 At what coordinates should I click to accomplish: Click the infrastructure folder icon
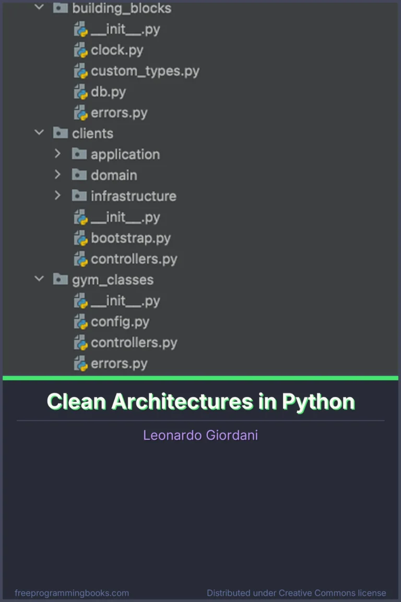coord(79,196)
